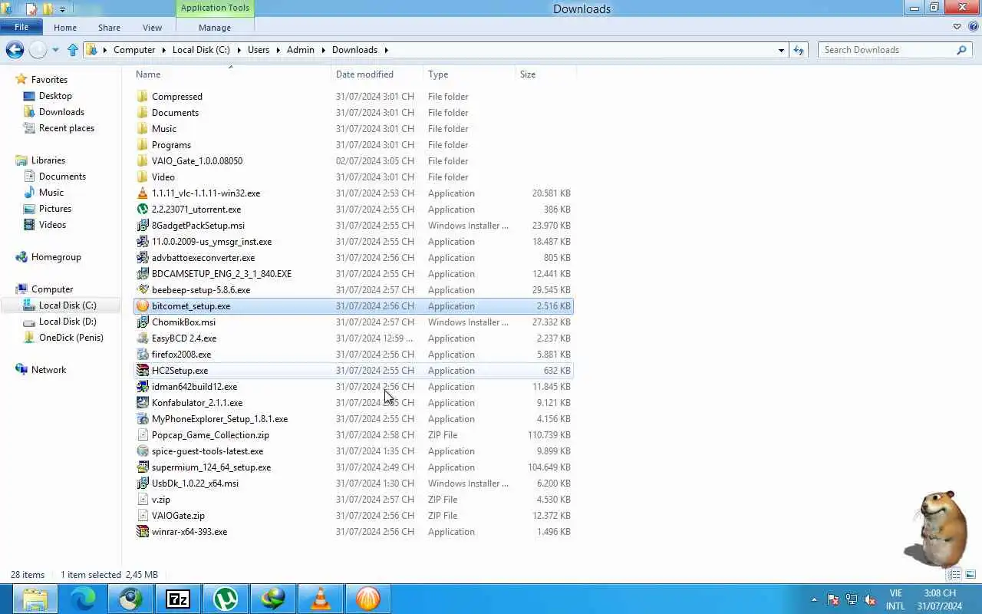982x614 pixels.
Task: Open the VLC installer 1.1.11_vlc-1.1.11-win32.exe icon
Action: click(x=142, y=193)
